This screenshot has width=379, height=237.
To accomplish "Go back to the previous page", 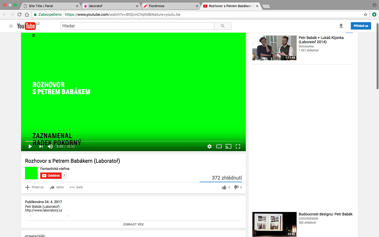I will (5, 15).
